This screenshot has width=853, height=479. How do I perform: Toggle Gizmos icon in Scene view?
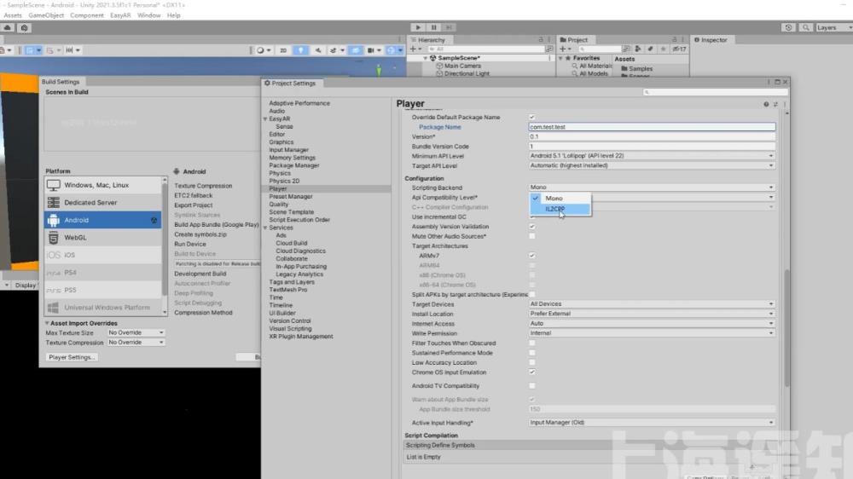point(391,50)
